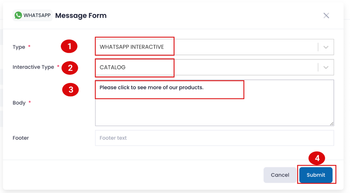The width and height of the screenshot is (350, 193).
Task: Click the Body textarea resize handle
Action: (x=331, y=123)
